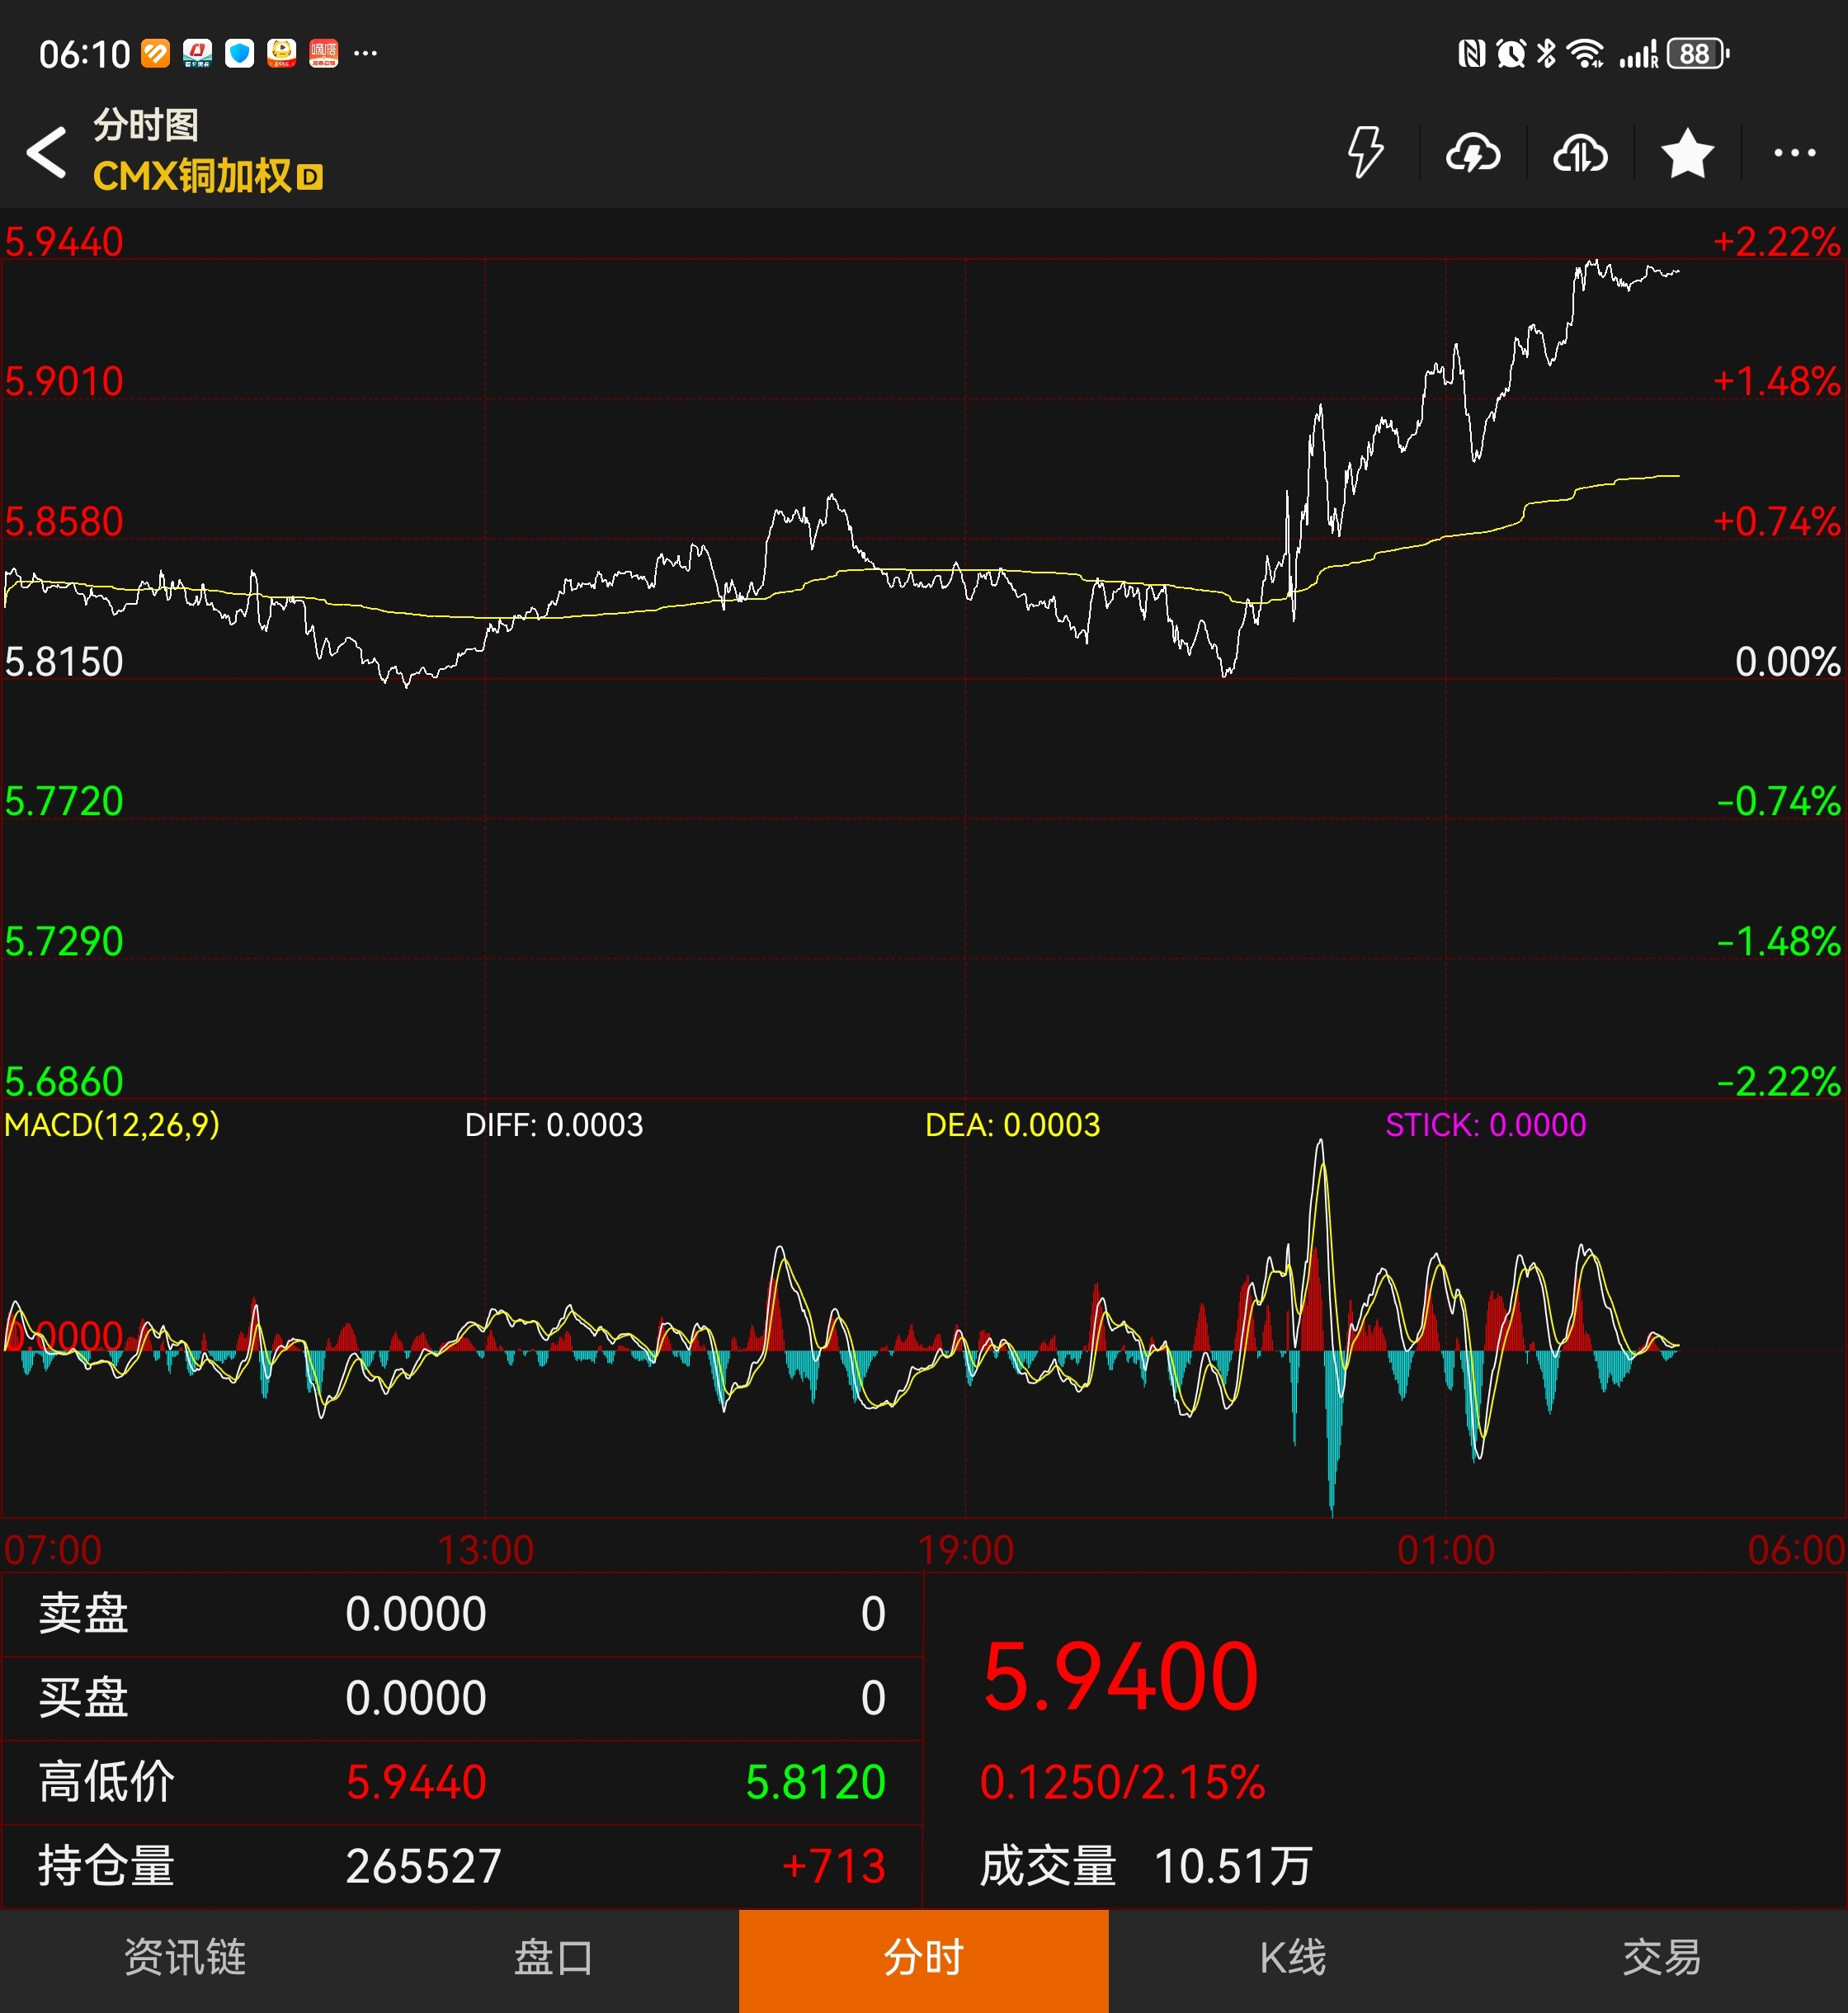Tap the cloud condition order icon

point(1580,153)
